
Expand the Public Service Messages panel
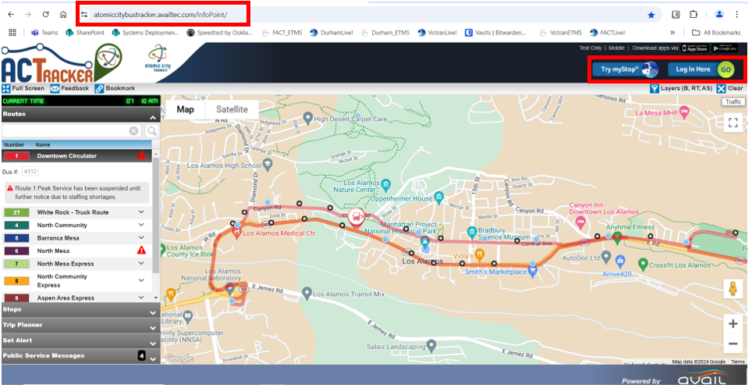pos(80,356)
